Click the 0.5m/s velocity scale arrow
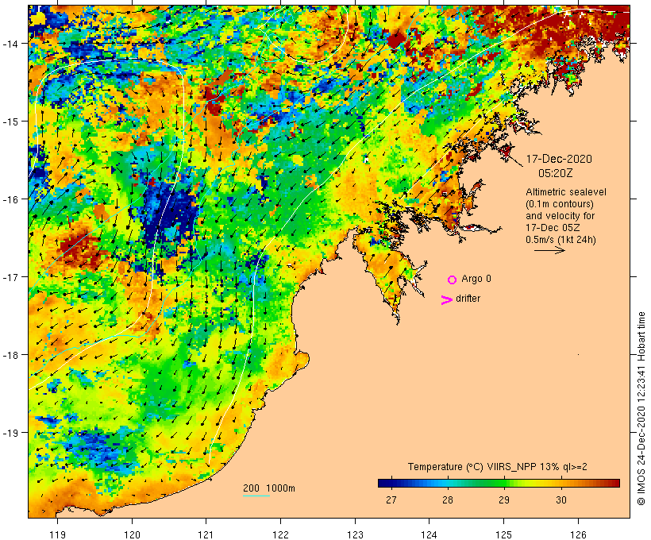Screen dimensions: 651x540 pyautogui.click(x=549, y=250)
